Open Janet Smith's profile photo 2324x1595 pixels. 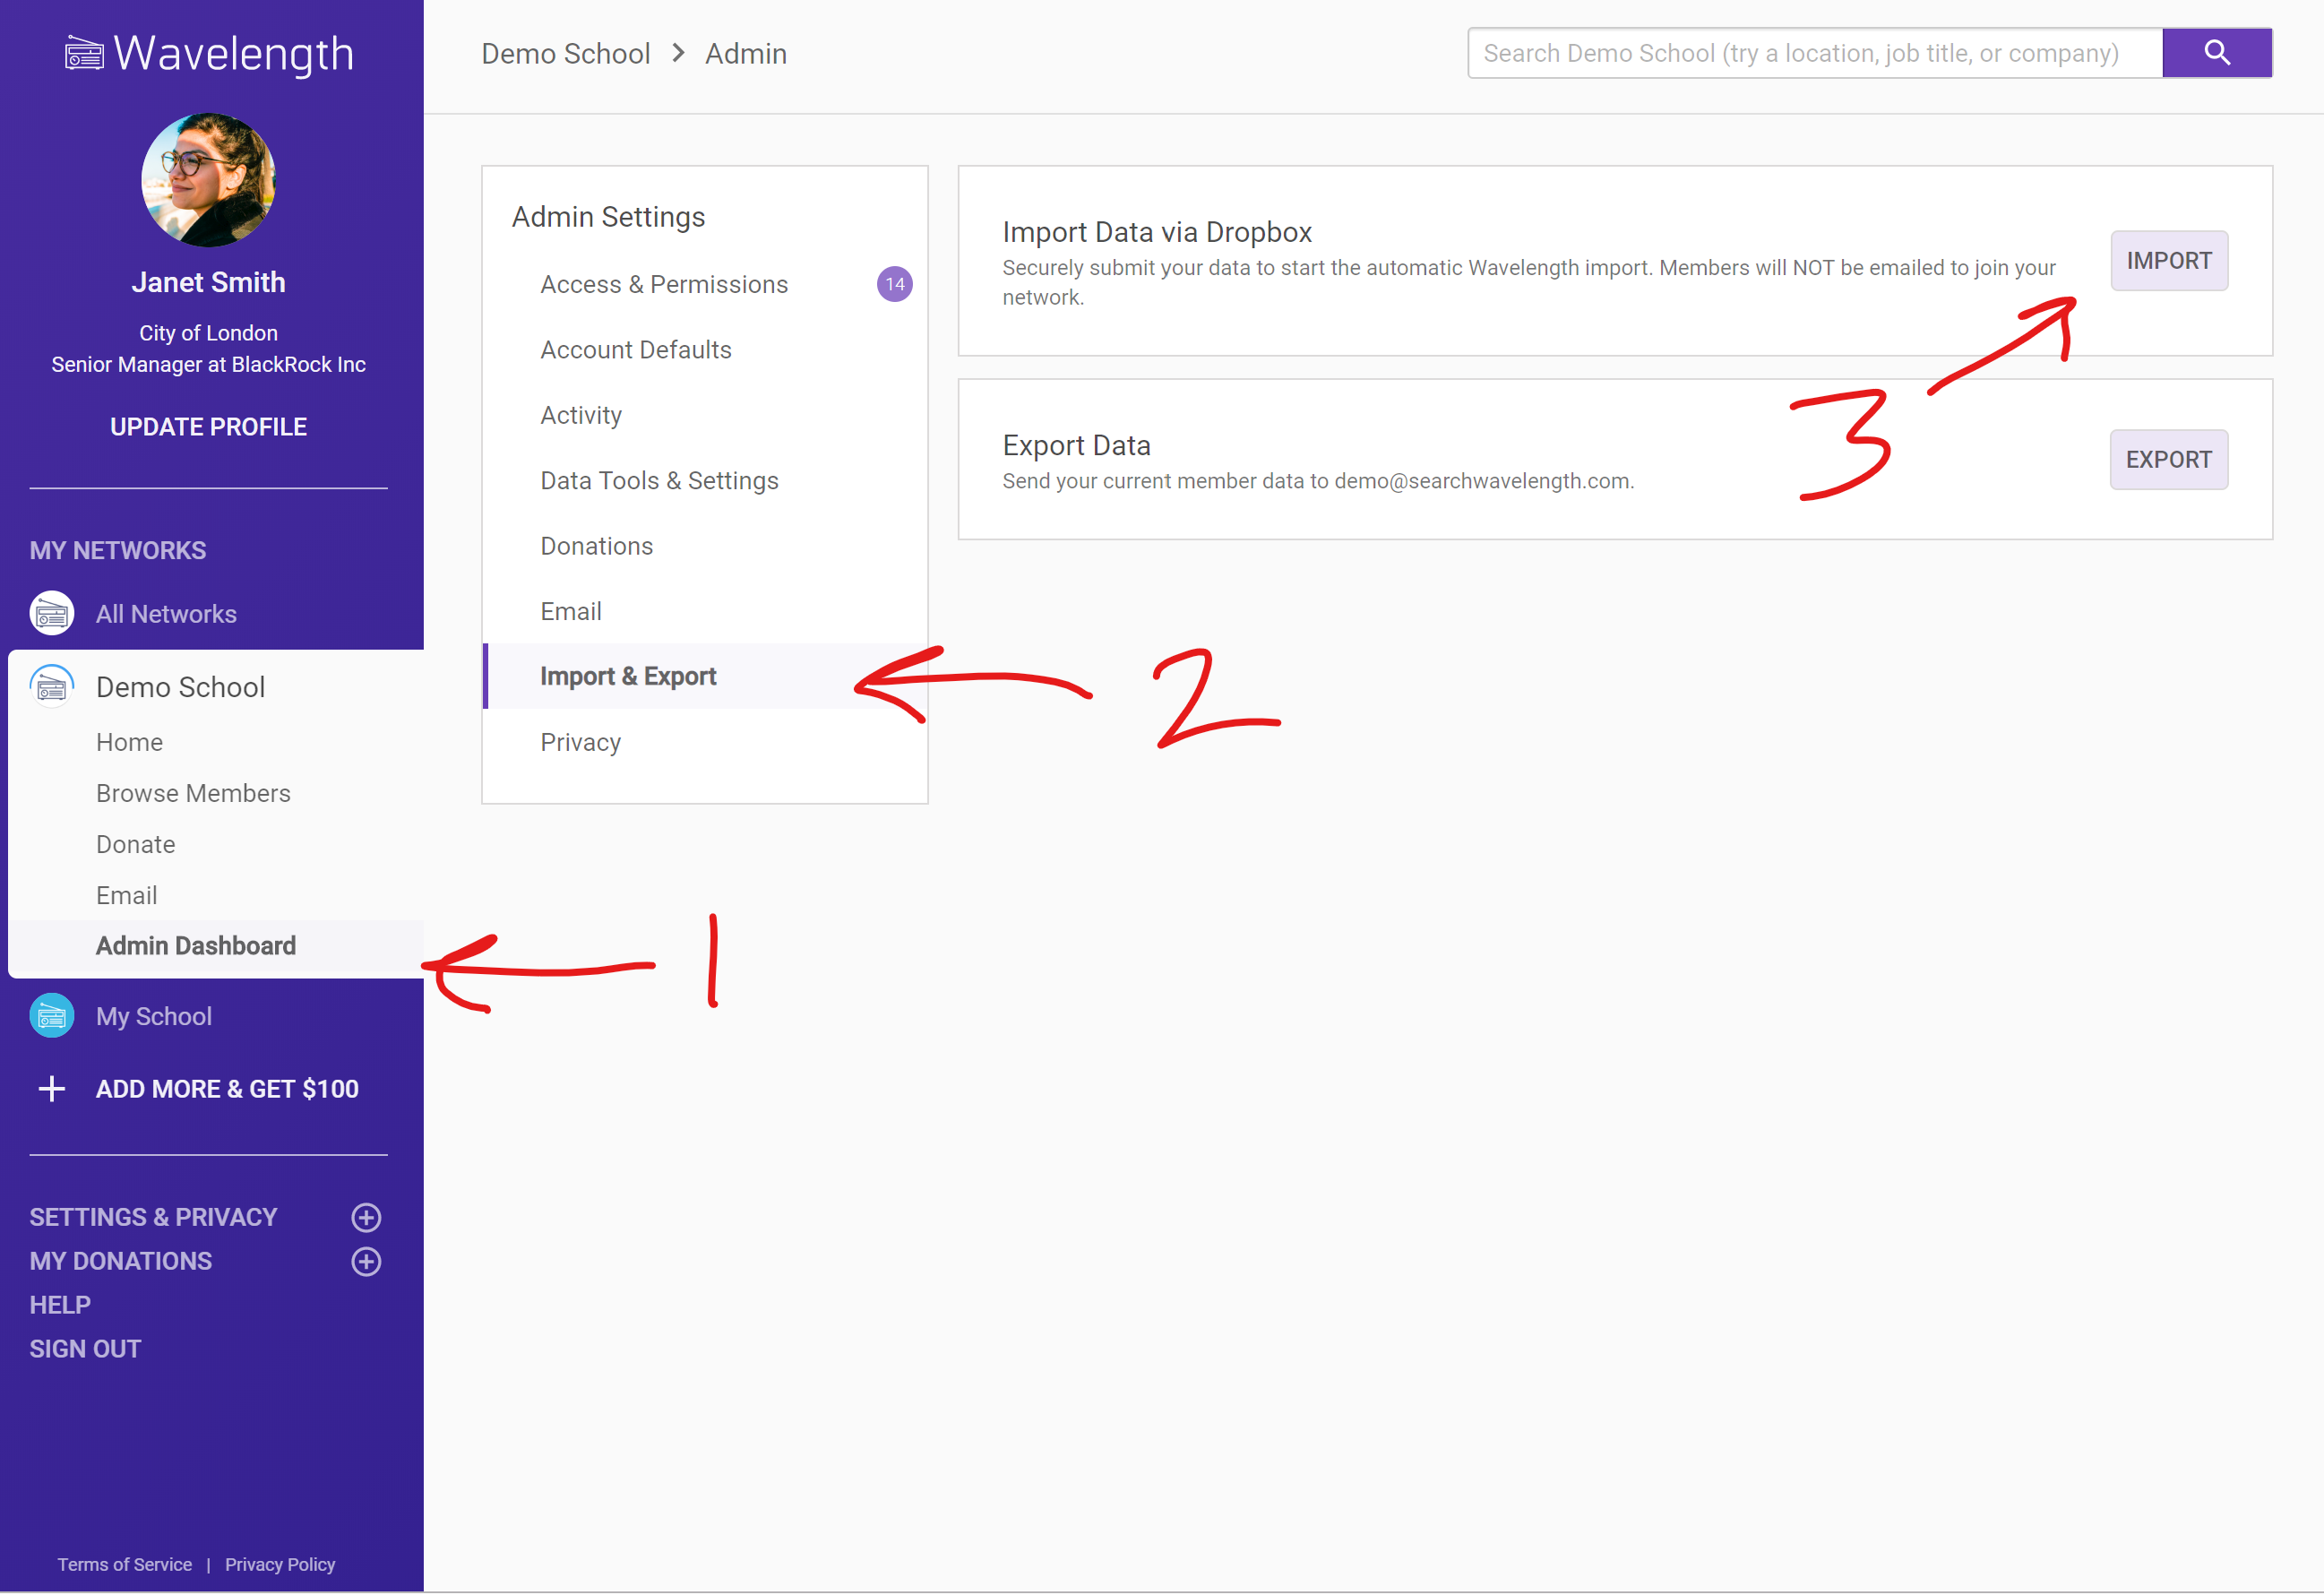point(208,180)
